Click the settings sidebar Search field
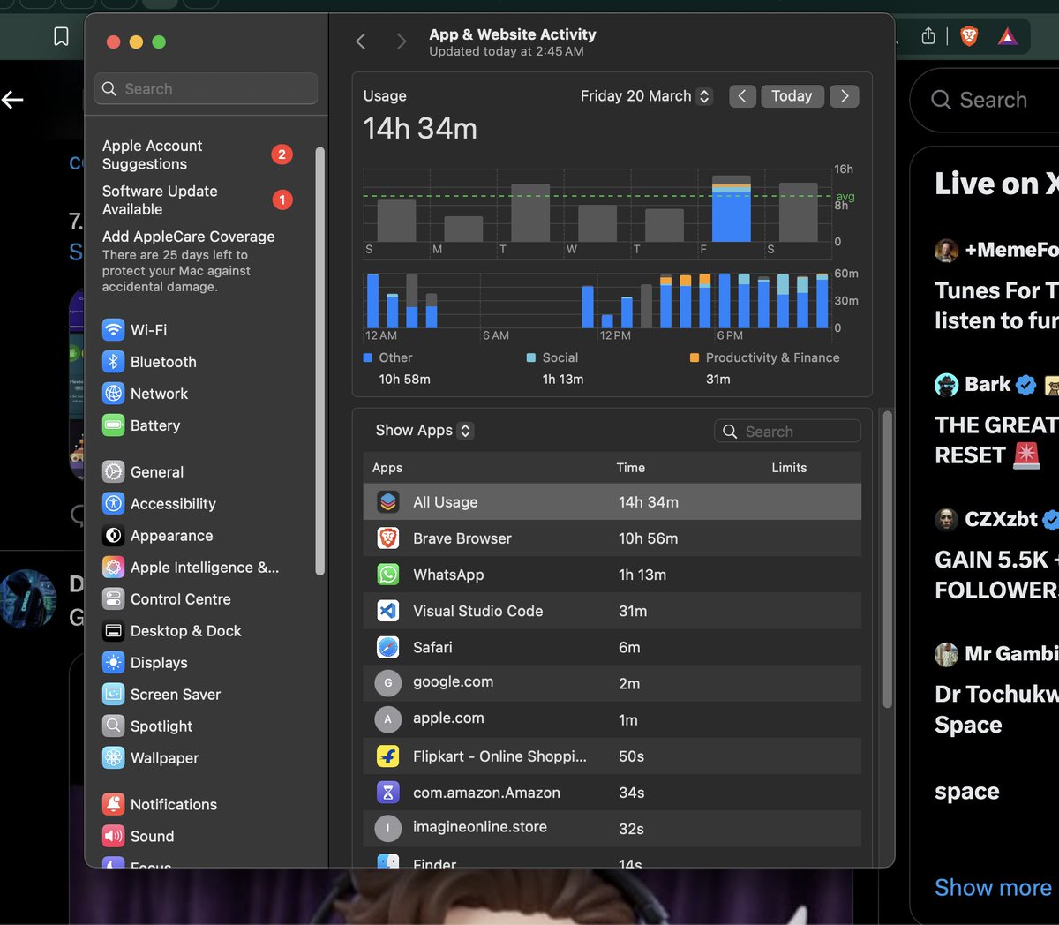 206,89
